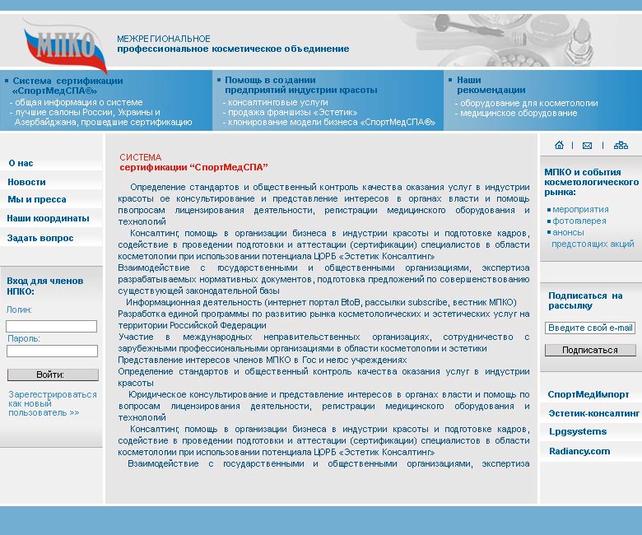Open Мы и пресса page
The width and height of the screenshot is (642, 535).
pyautogui.click(x=37, y=199)
